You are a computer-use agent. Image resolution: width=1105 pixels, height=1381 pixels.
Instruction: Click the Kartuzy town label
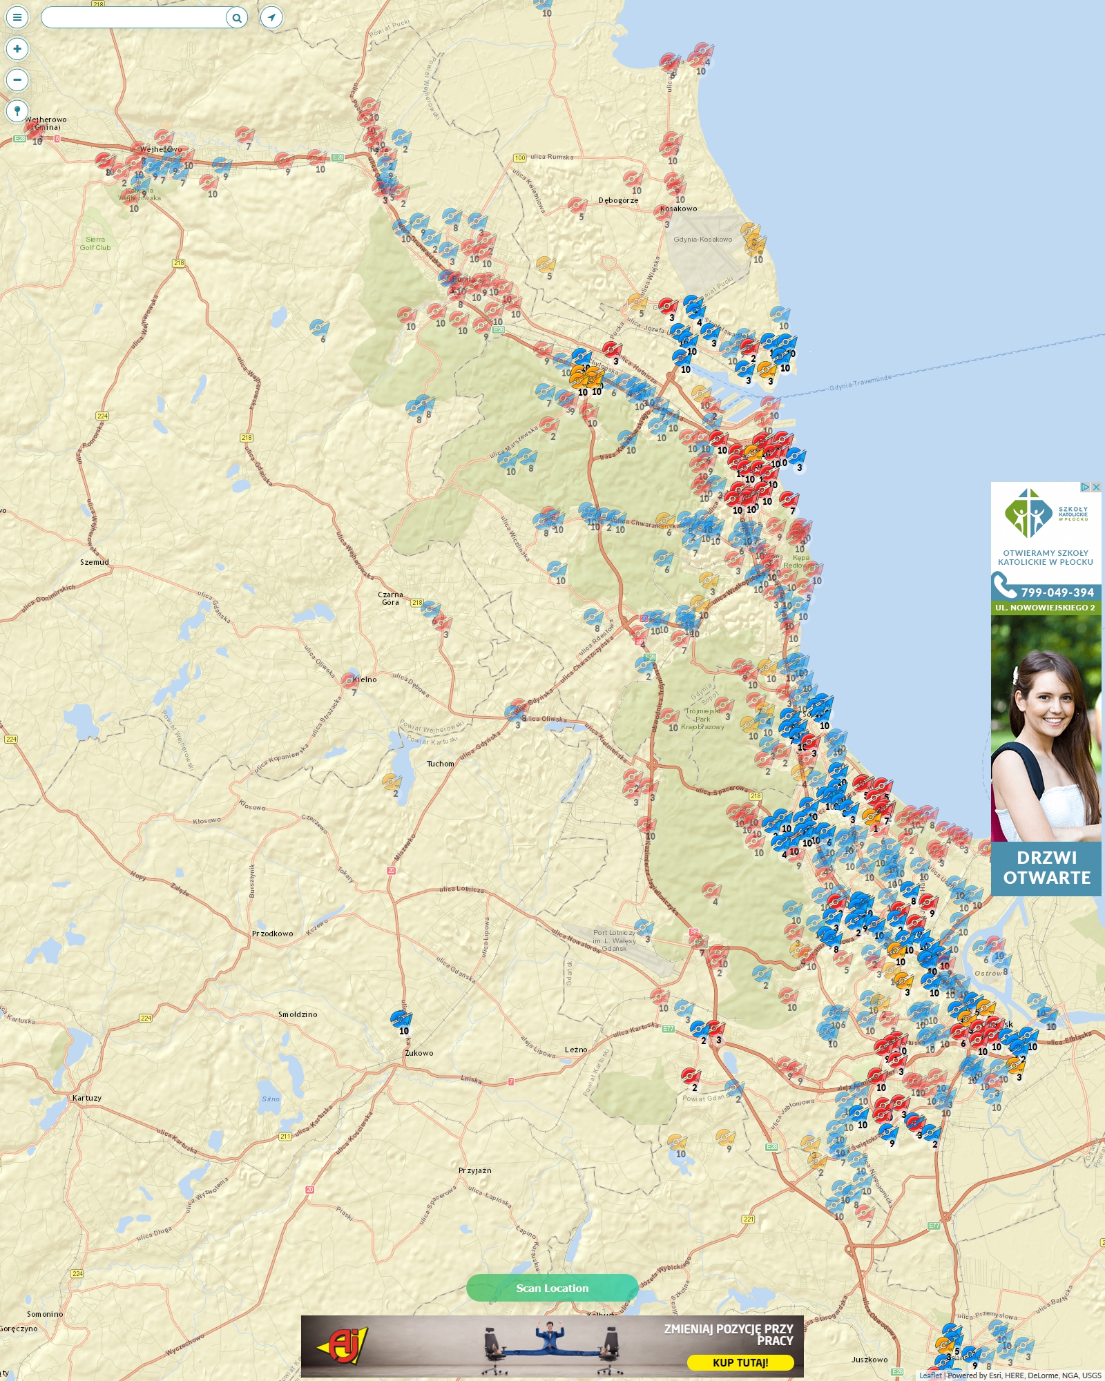pyautogui.click(x=87, y=1098)
